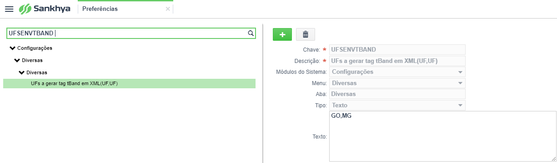Click the Descrição field
The image size is (557, 163).
click(x=397, y=61)
